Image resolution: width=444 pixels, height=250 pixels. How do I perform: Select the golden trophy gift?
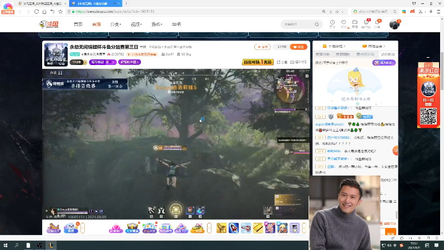pos(221,228)
